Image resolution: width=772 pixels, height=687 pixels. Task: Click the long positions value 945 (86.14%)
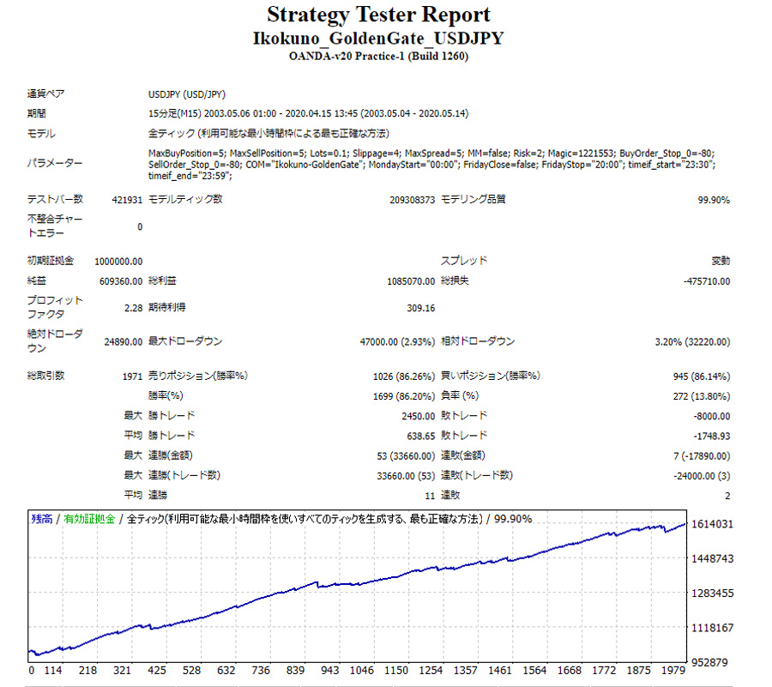tap(702, 377)
